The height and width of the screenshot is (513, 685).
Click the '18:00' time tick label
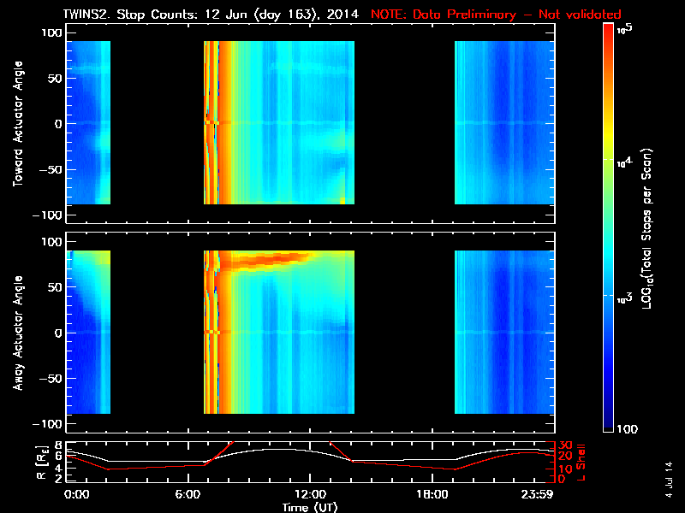pos(432,494)
